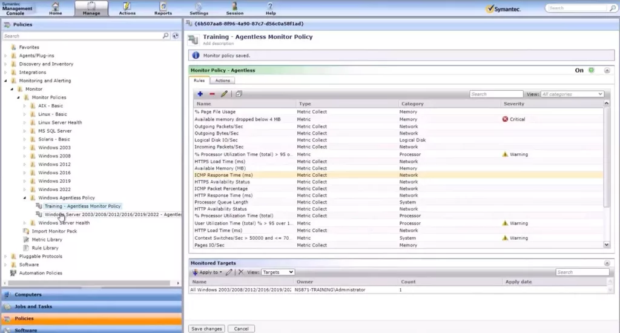Click the Cancel button
This screenshot has height=333, width=620.
point(241,329)
